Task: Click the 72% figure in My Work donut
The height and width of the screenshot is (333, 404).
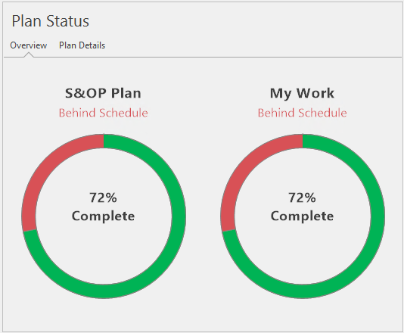Action: pos(302,198)
